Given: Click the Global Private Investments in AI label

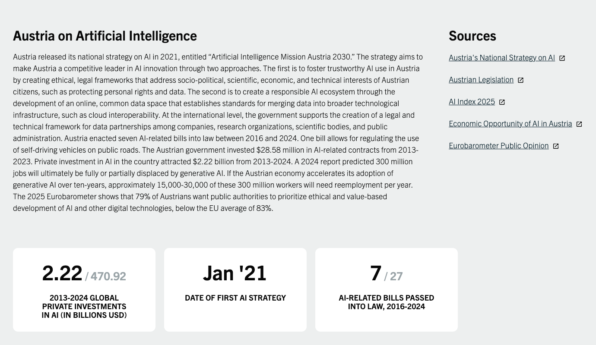Looking at the screenshot, I should pyautogui.click(x=84, y=306).
